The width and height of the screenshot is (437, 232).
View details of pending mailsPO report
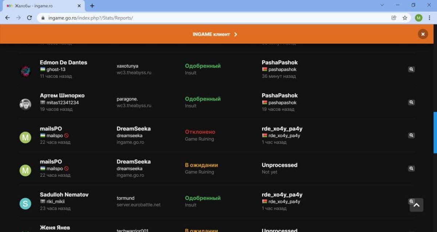pos(411,168)
